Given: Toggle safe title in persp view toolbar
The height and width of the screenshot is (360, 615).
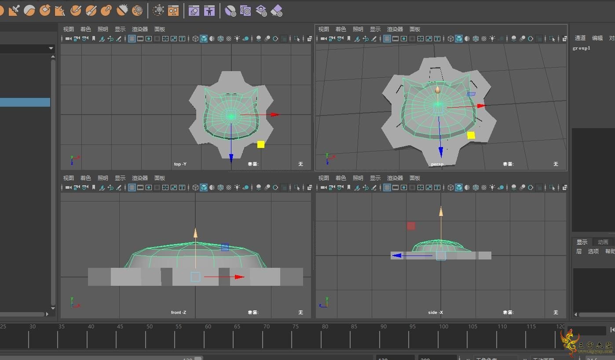Looking at the screenshot, I should pyautogui.click(x=437, y=39).
